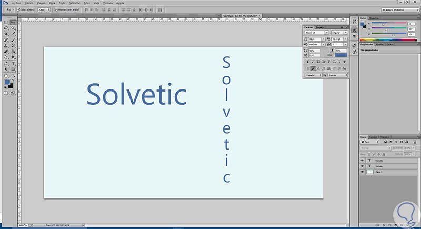
Task: Select the Rectangular Marquee tool
Action: pyautogui.click(x=6, y=23)
